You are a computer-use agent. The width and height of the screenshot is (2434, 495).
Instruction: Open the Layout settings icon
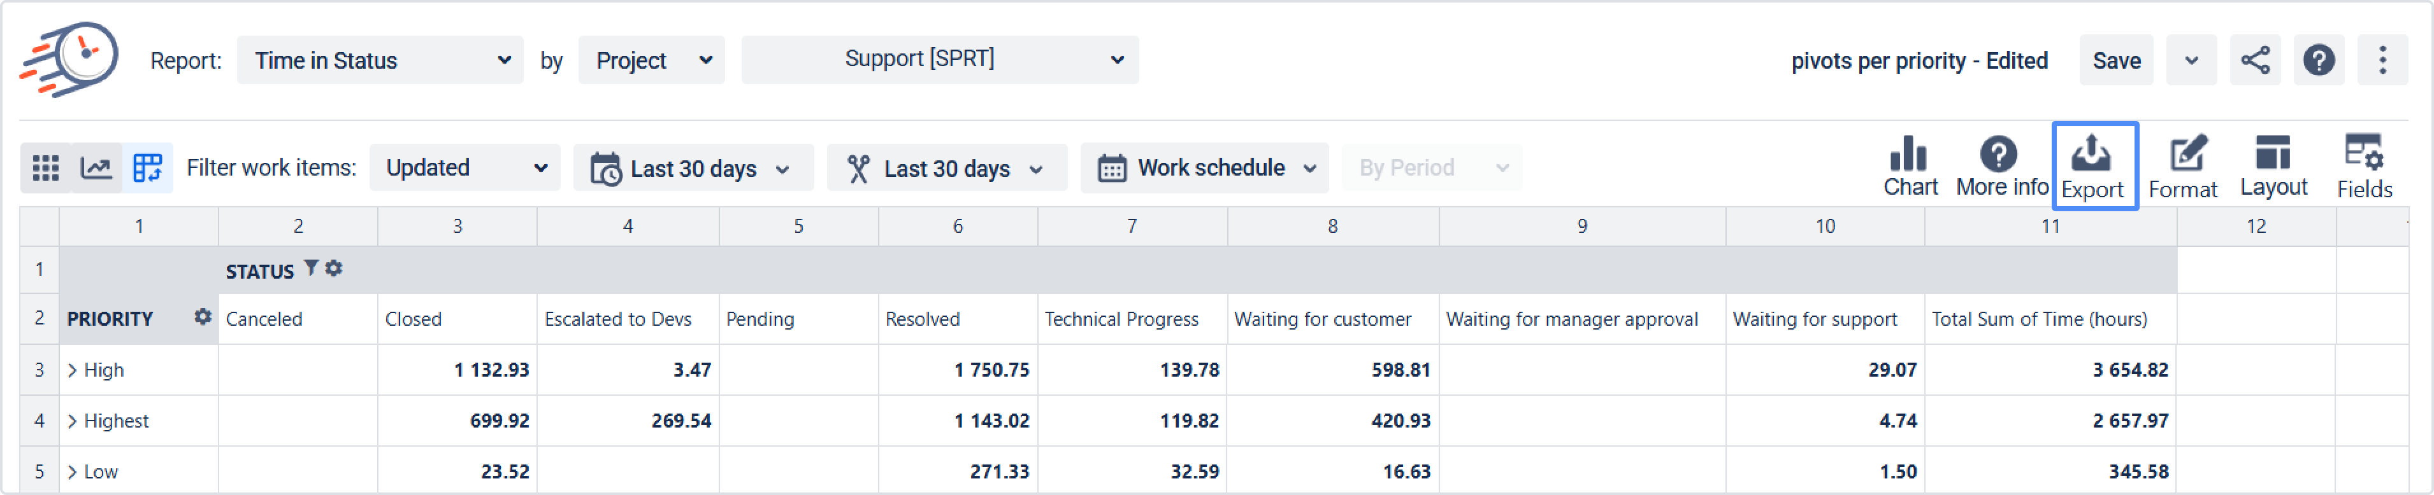(x=2272, y=153)
